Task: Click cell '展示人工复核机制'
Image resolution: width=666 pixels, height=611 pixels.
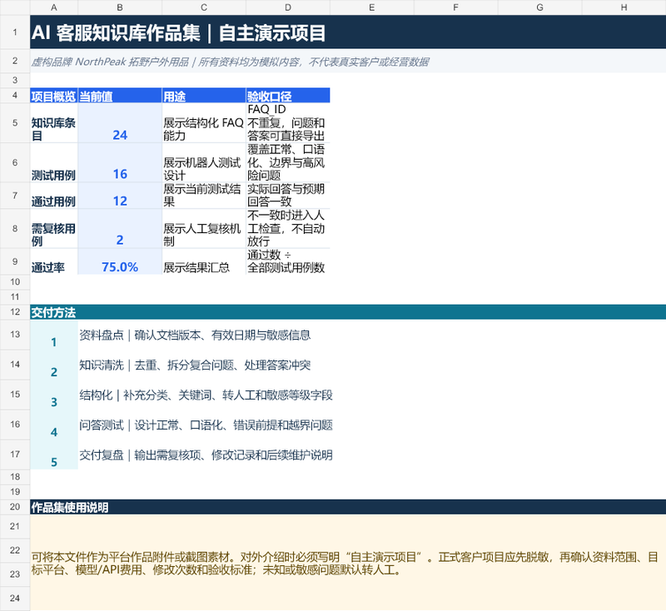Action: tap(204, 228)
